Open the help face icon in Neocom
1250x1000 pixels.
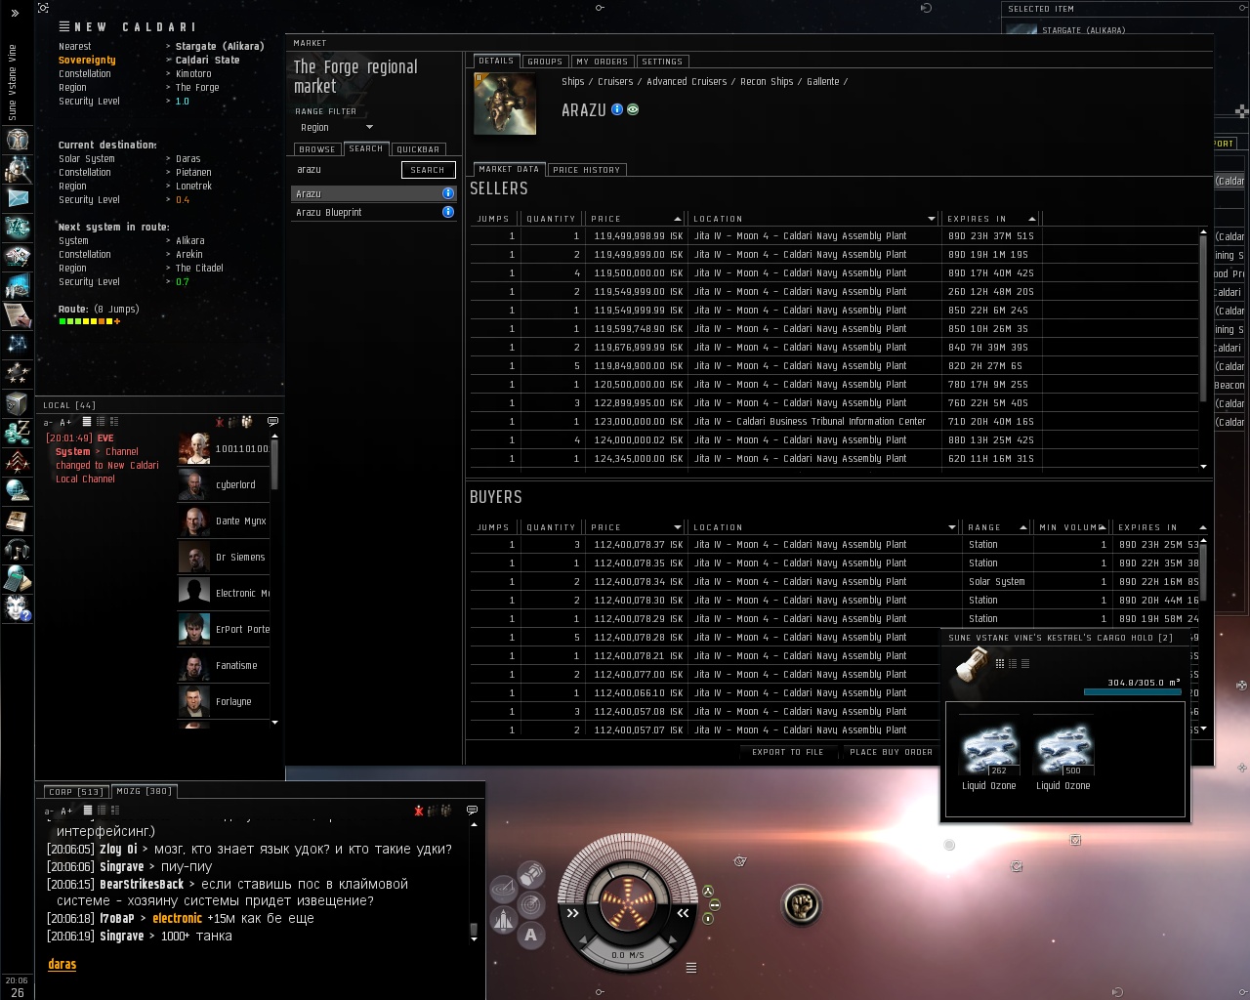(17, 607)
